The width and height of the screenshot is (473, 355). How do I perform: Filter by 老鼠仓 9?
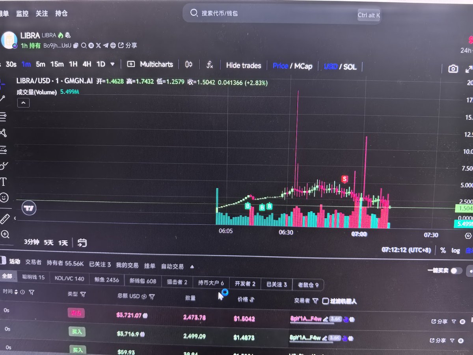(308, 284)
